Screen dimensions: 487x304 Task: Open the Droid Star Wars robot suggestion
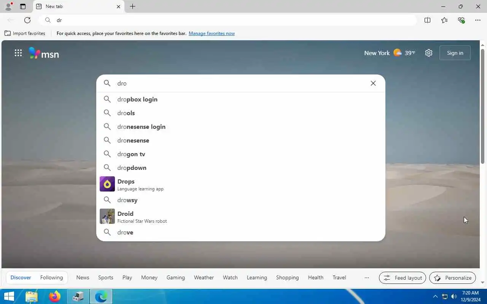coord(241,216)
